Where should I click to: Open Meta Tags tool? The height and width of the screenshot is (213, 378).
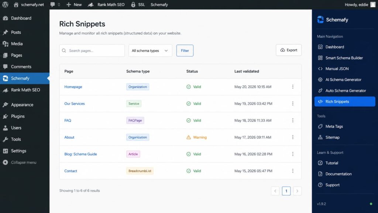345,126
